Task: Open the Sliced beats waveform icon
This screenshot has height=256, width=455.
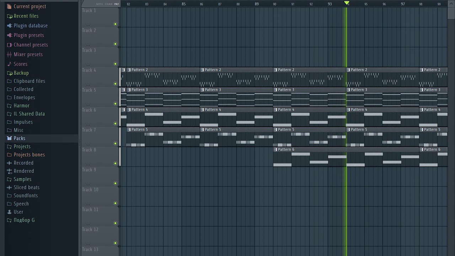Action: pyautogui.click(x=9, y=187)
